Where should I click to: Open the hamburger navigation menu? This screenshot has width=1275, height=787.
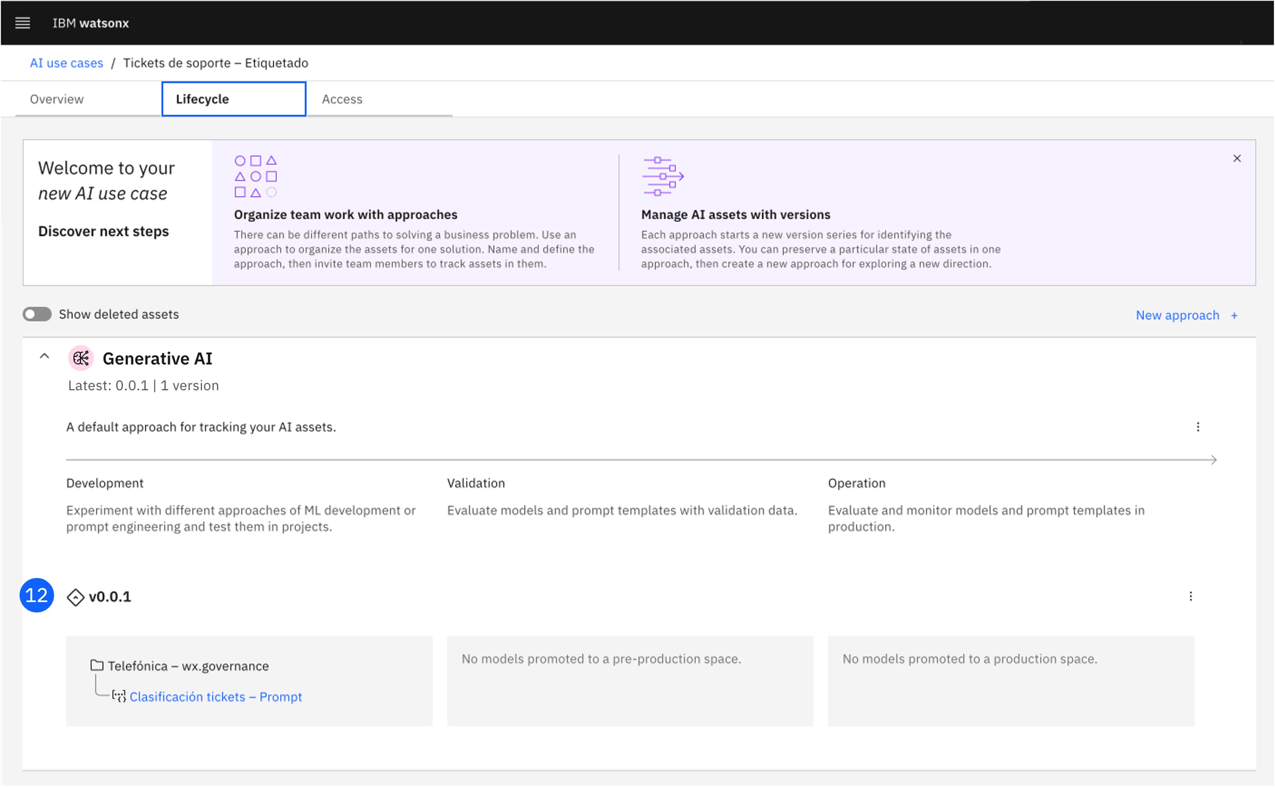(x=22, y=23)
